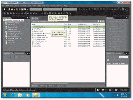
Task: Pin the Apply Styles panel
Action: point(126,53)
